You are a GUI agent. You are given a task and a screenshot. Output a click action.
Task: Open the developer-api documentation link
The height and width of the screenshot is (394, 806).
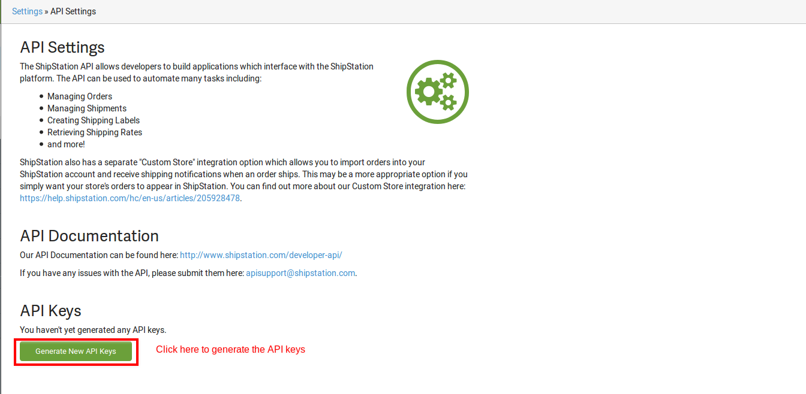pyautogui.click(x=261, y=255)
